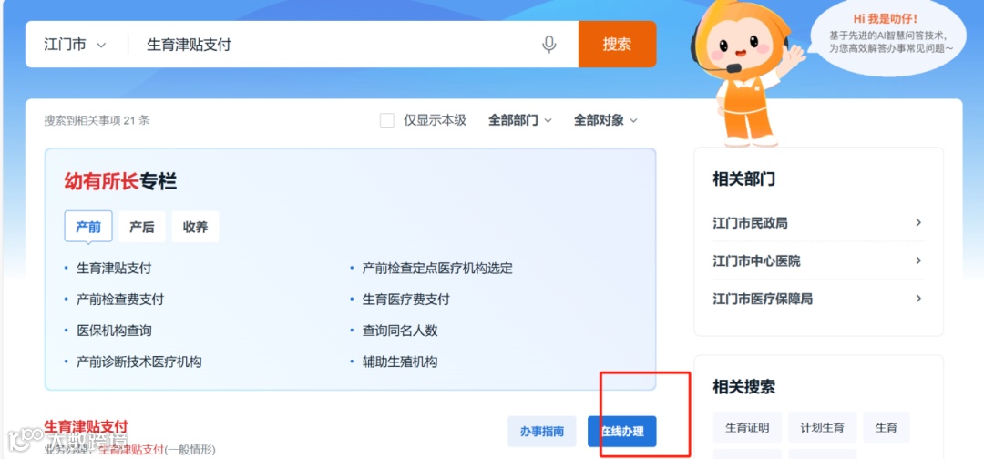Click the 相关搜索 panel heading
This screenshot has height=459, width=984.
coord(743,387)
